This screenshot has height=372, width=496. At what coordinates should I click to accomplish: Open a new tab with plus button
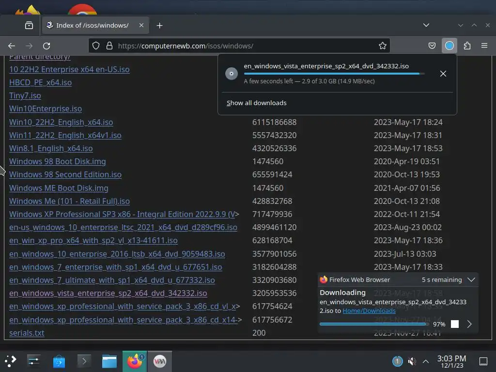pos(160,25)
